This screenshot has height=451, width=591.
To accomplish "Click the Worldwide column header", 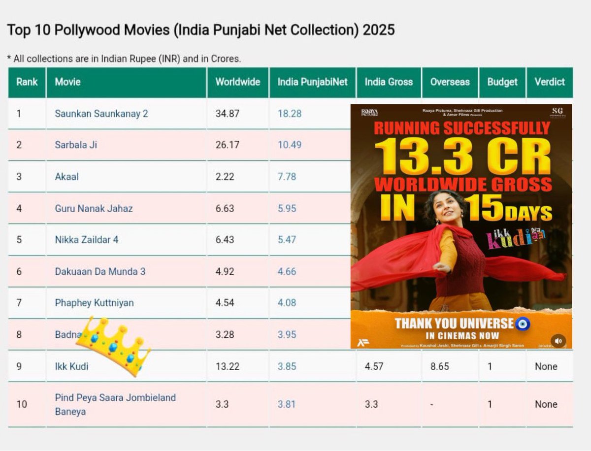I will [238, 82].
